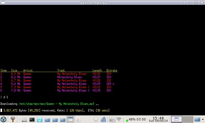
Task: Open the power manager tray icon
Action: [x=112, y=119]
